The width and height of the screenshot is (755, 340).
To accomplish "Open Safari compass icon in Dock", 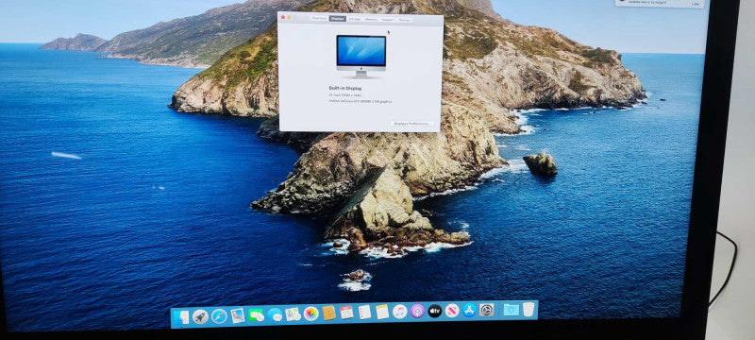I will 219,316.
